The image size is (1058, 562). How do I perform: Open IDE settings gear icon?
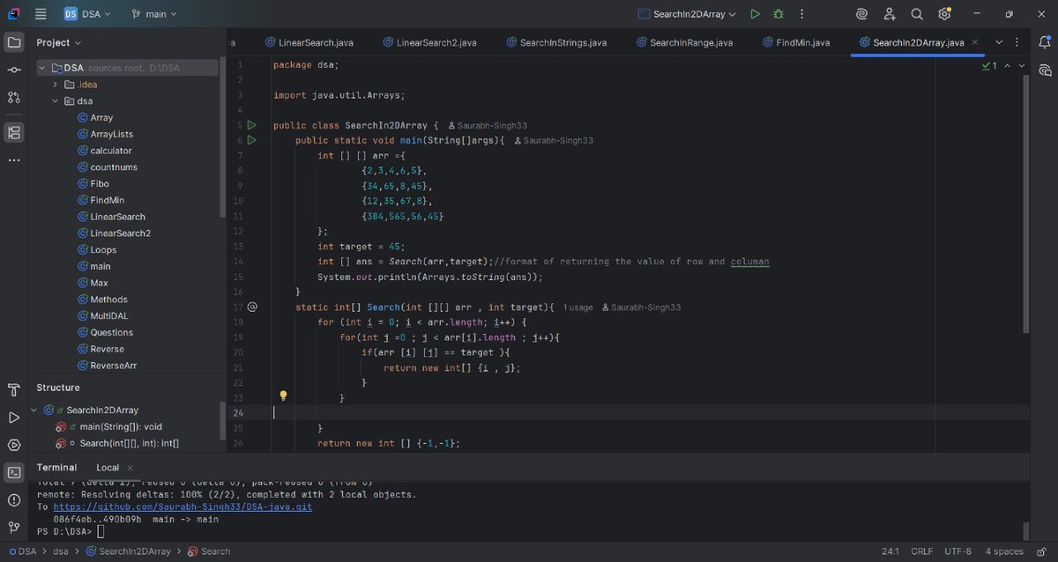pyautogui.click(x=944, y=14)
